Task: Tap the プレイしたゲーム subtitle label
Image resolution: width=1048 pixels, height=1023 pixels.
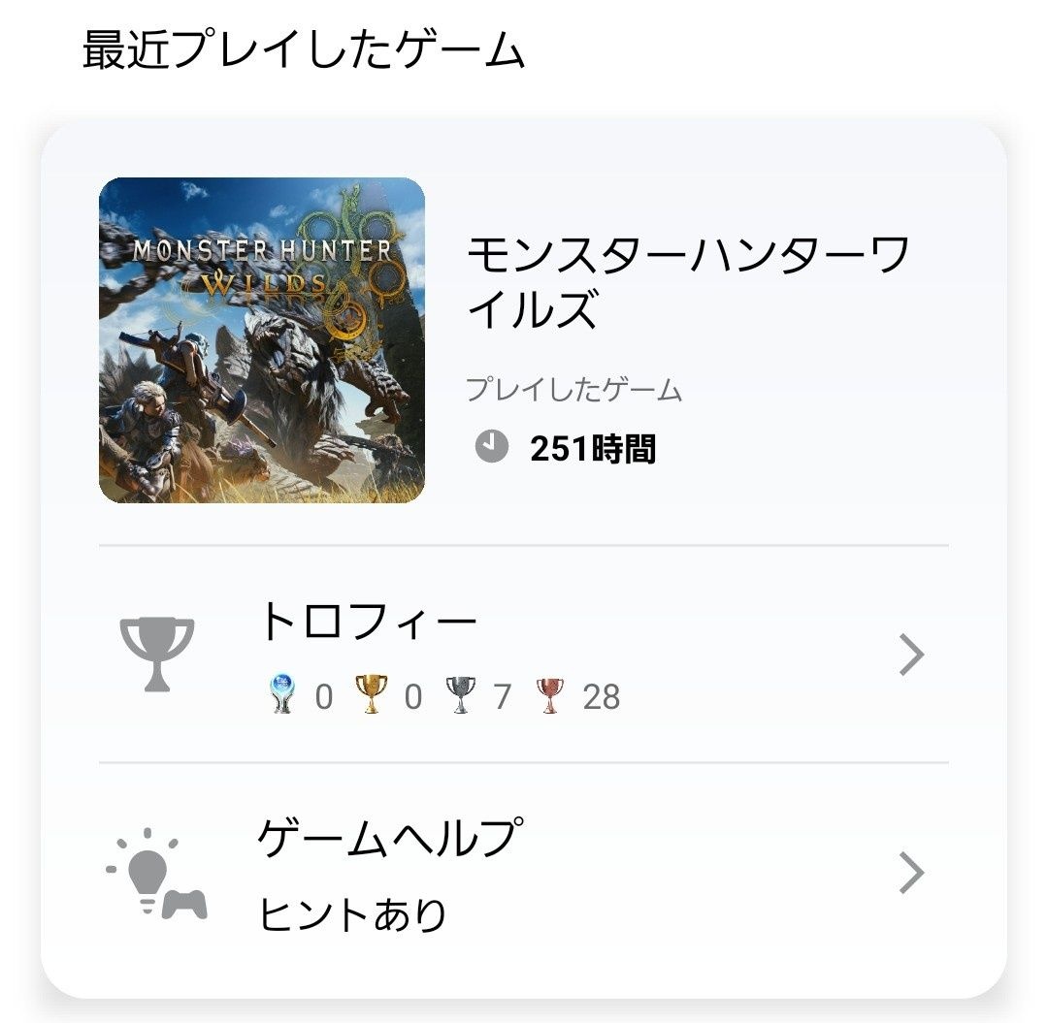Action: pyautogui.click(x=573, y=389)
